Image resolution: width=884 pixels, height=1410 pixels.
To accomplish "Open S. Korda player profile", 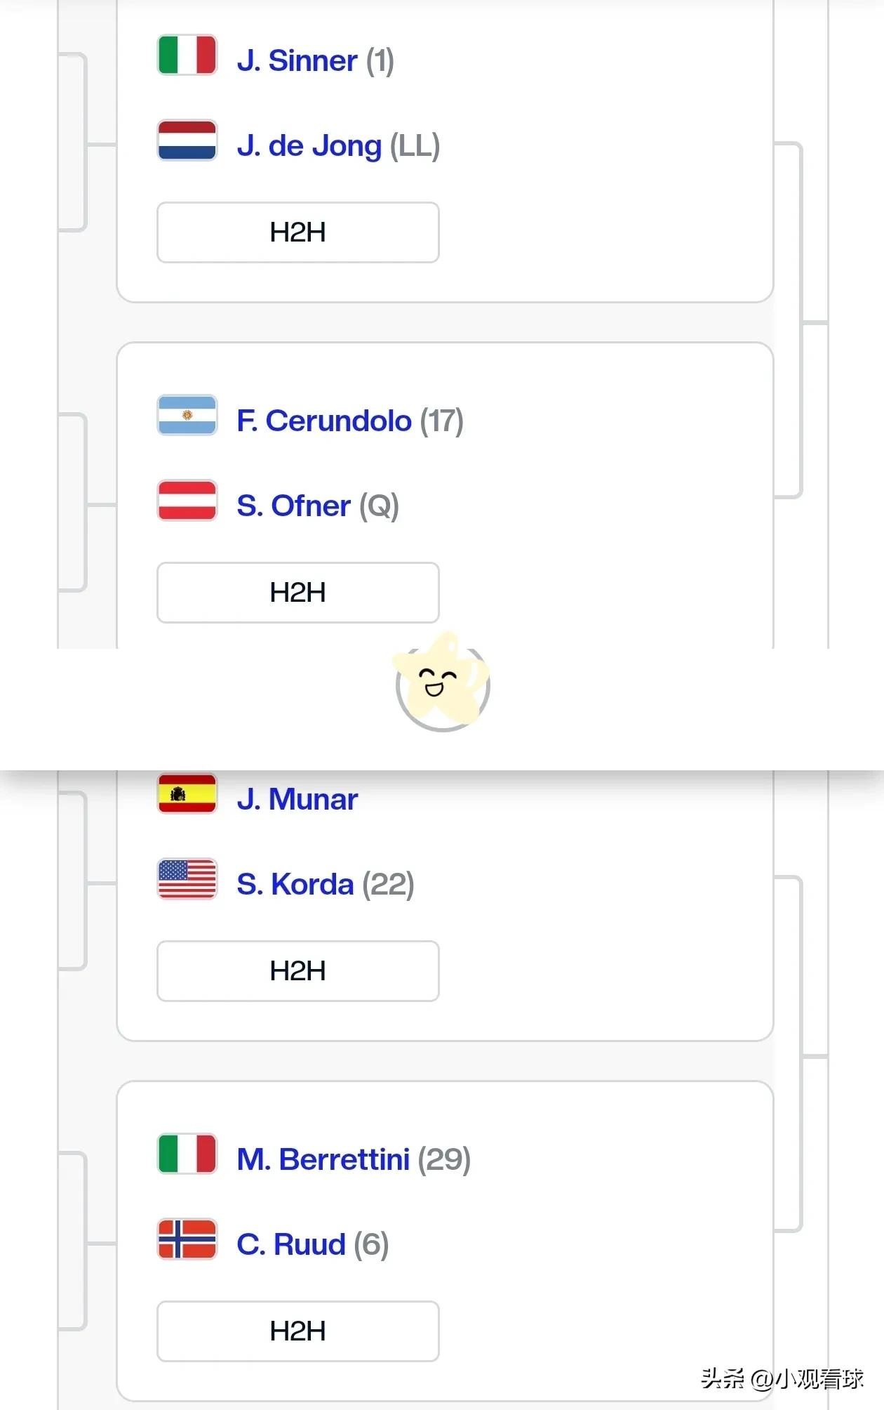I will pos(295,885).
